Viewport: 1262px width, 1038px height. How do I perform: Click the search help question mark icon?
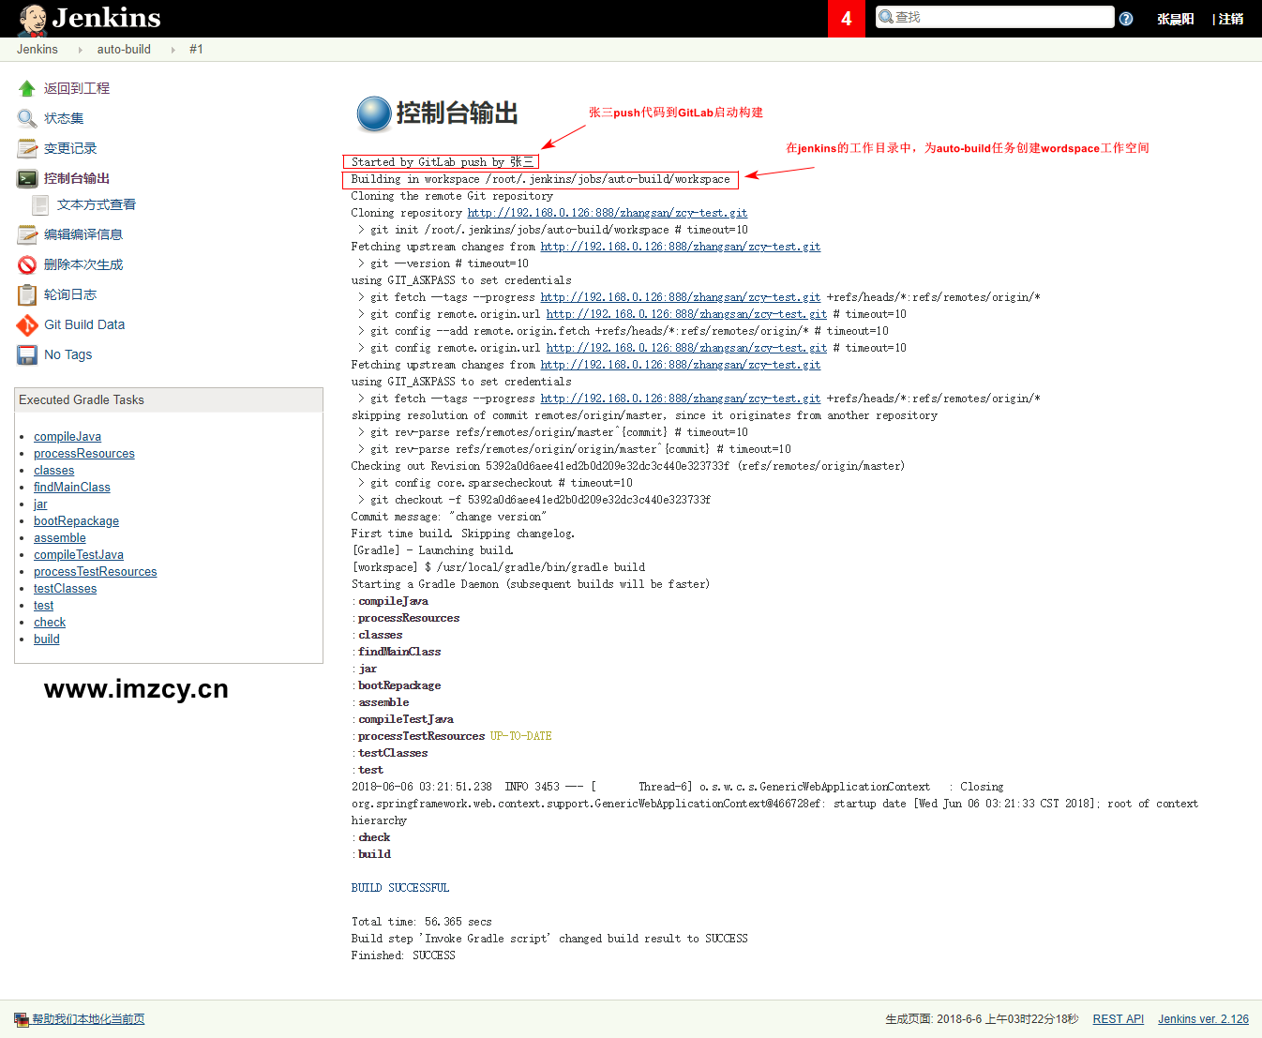click(x=1126, y=19)
